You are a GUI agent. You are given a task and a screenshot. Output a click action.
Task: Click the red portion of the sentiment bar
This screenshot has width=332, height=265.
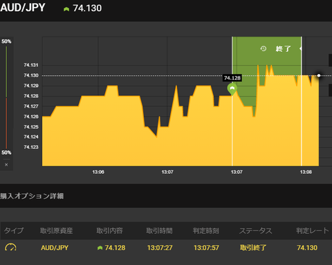pyautogui.click(x=6, y=123)
